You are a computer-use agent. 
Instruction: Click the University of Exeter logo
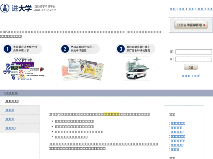[24, 60]
